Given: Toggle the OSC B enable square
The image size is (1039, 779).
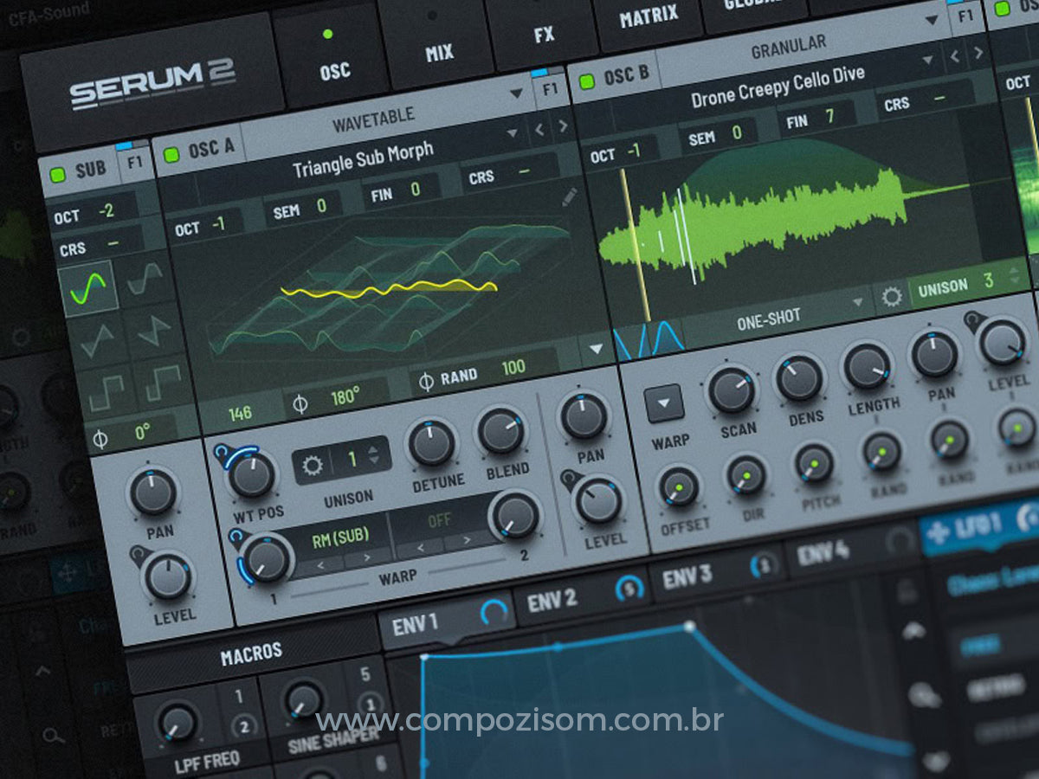Looking at the screenshot, I should click(587, 81).
